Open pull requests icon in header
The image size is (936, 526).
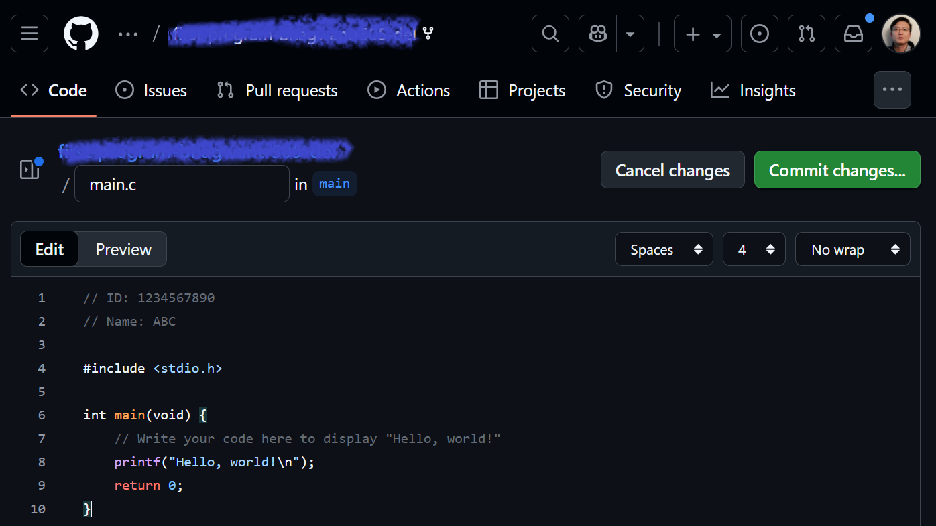[x=806, y=34]
